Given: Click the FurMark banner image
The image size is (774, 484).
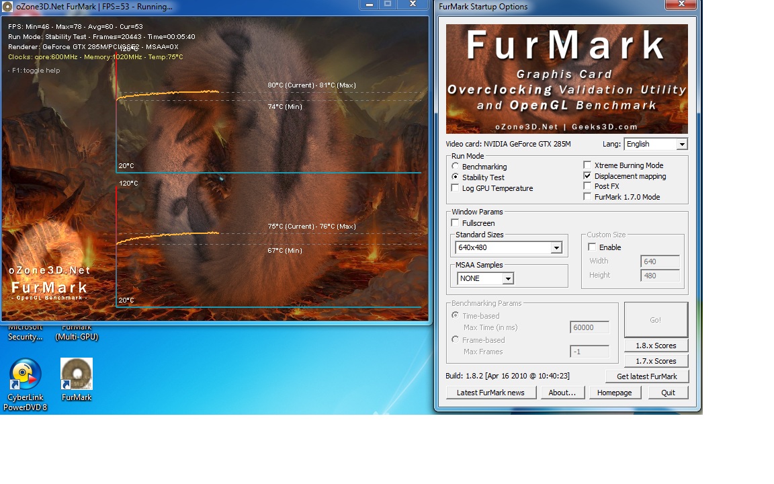Looking at the screenshot, I should click(566, 79).
